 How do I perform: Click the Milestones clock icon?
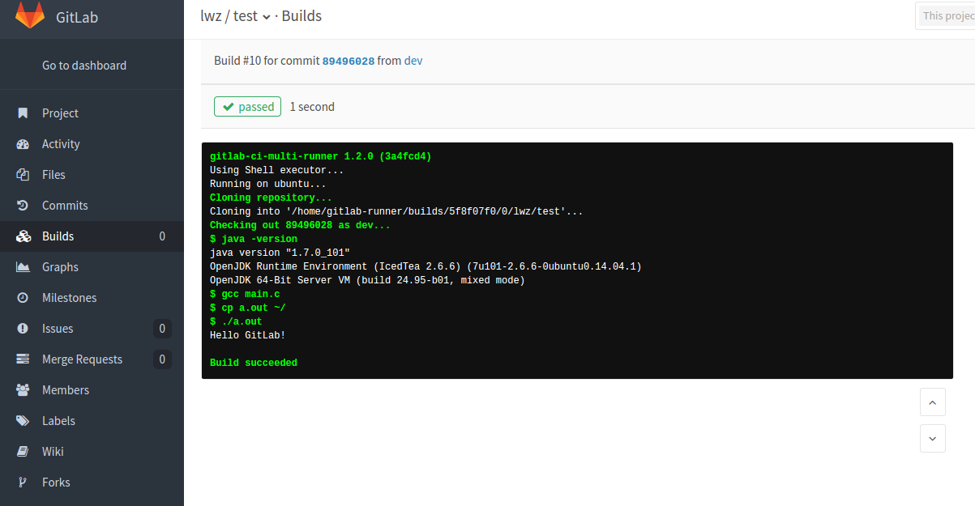pyautogui.click(x=24, y=298)
